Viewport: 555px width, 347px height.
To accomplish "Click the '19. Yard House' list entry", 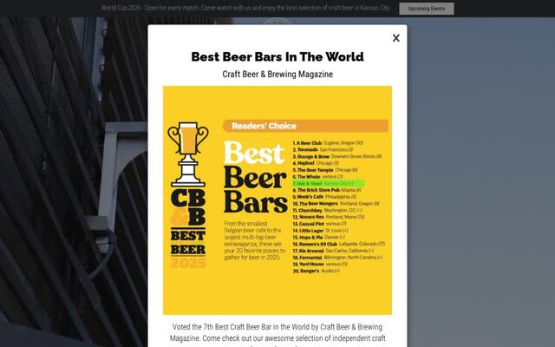I will click(x=320, y=264).
